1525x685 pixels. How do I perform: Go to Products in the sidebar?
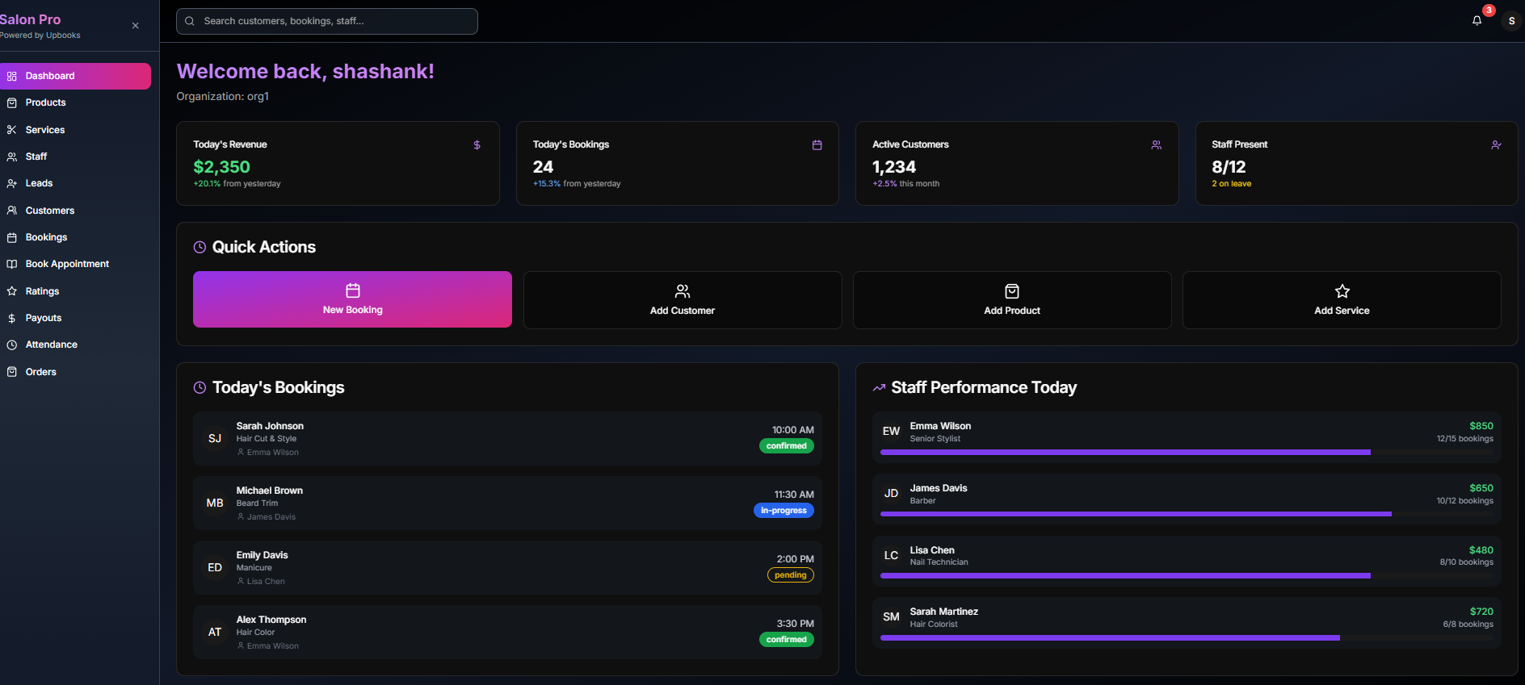(75, 102)
